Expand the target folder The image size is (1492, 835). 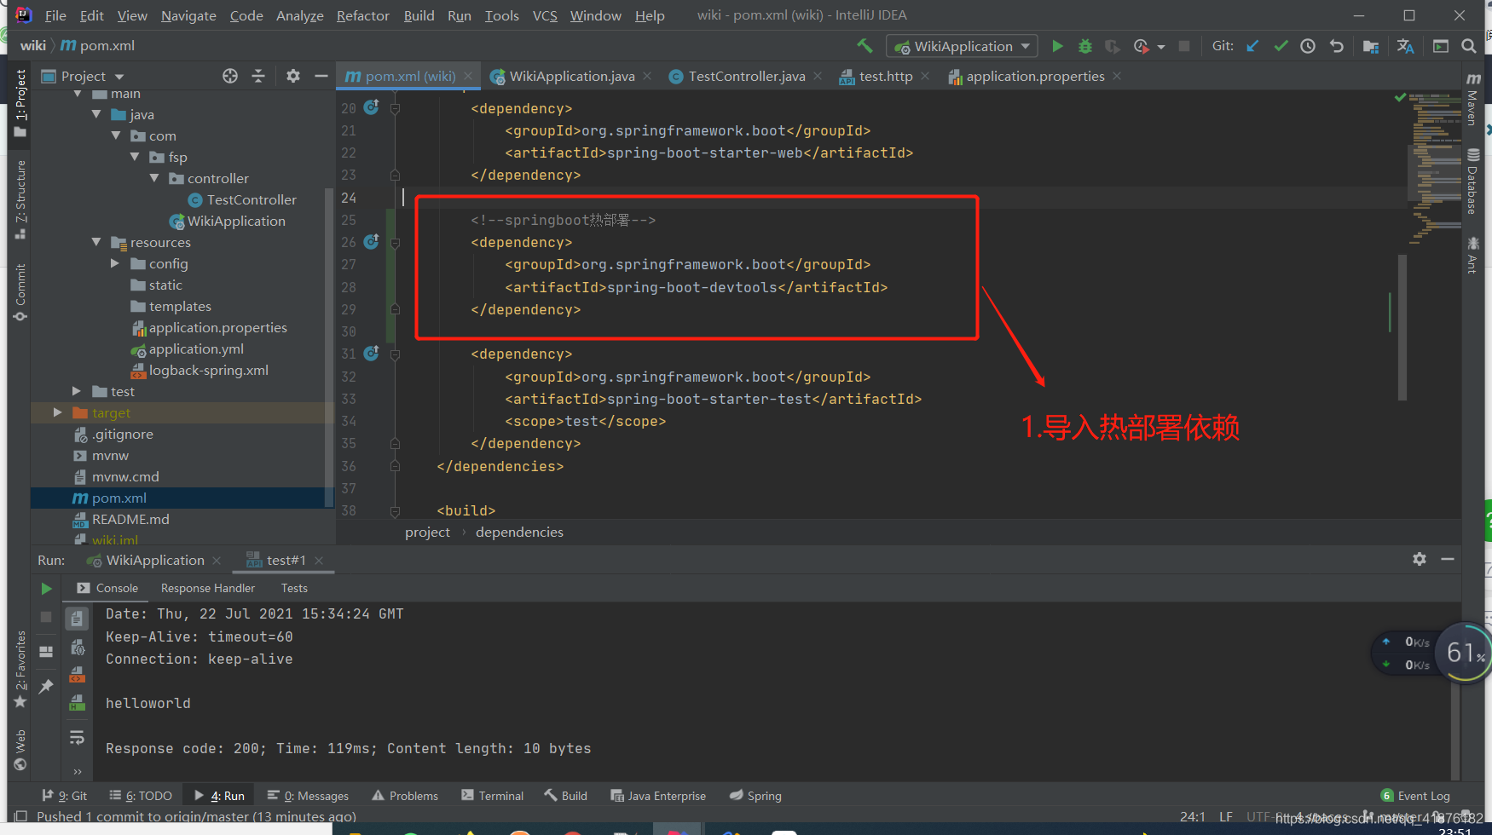coord(58,412)
